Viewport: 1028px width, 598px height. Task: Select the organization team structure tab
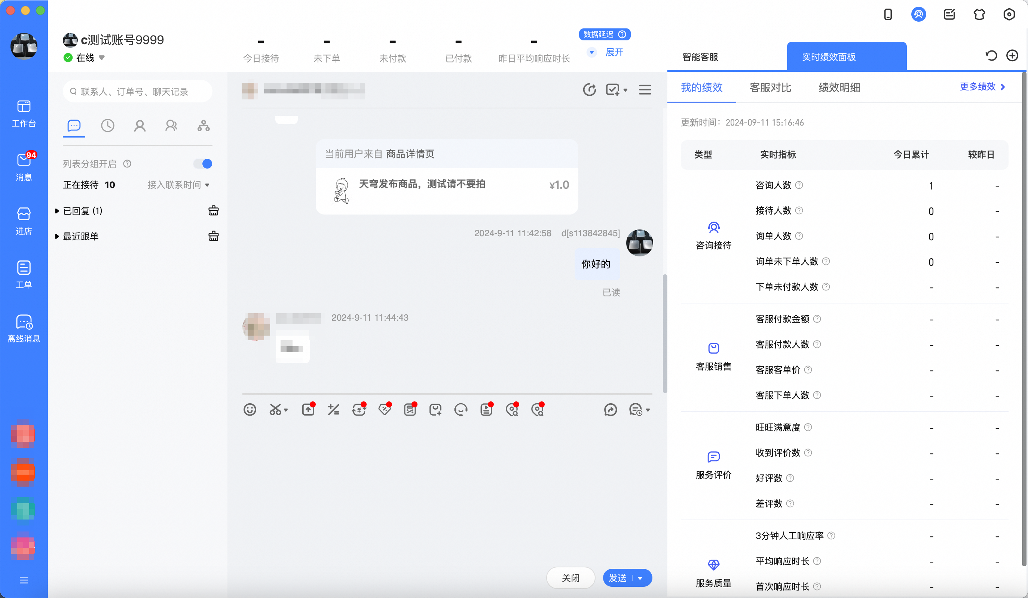pyautogui.click(x=204, y=126)
